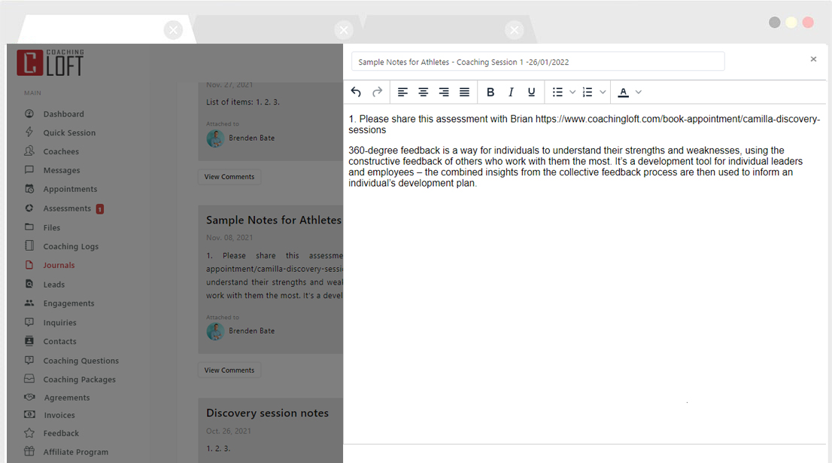Toggle bold formatting
The height and width of the screenshot is (463, 832).
tap(490, 92)
